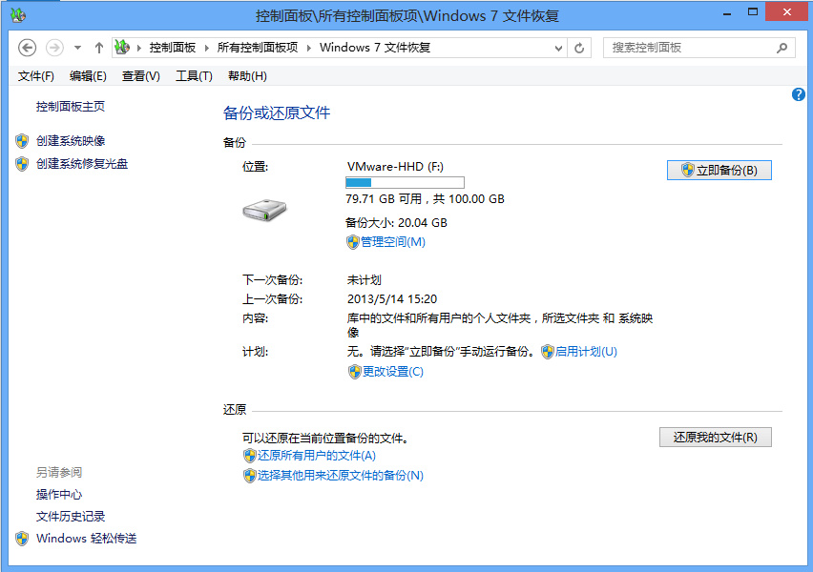Click shield icon beside 更改设置
The width and height of the screenshot is (813, 572).
(354, 372)
